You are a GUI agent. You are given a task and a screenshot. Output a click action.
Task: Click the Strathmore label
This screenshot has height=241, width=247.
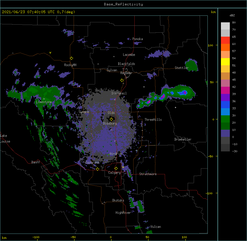click(x=148, y=174)
